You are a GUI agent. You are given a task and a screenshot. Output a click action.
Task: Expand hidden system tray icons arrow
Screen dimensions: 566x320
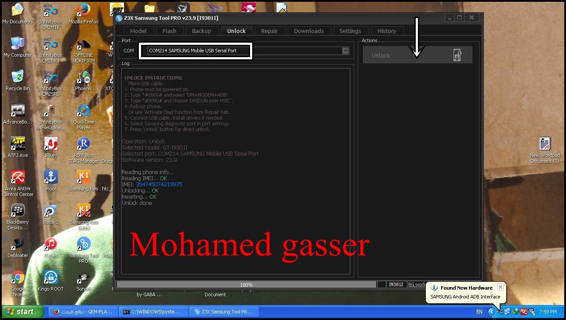pos(492,312)
